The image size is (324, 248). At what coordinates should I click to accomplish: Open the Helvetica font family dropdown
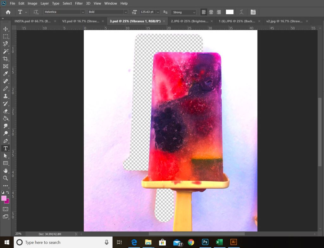pos(83,12)
